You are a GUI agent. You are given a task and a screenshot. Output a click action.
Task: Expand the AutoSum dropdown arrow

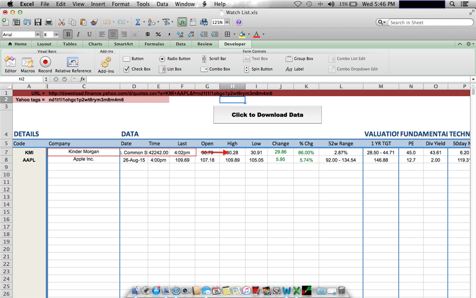pyautogui.click(x=144, y=22)
